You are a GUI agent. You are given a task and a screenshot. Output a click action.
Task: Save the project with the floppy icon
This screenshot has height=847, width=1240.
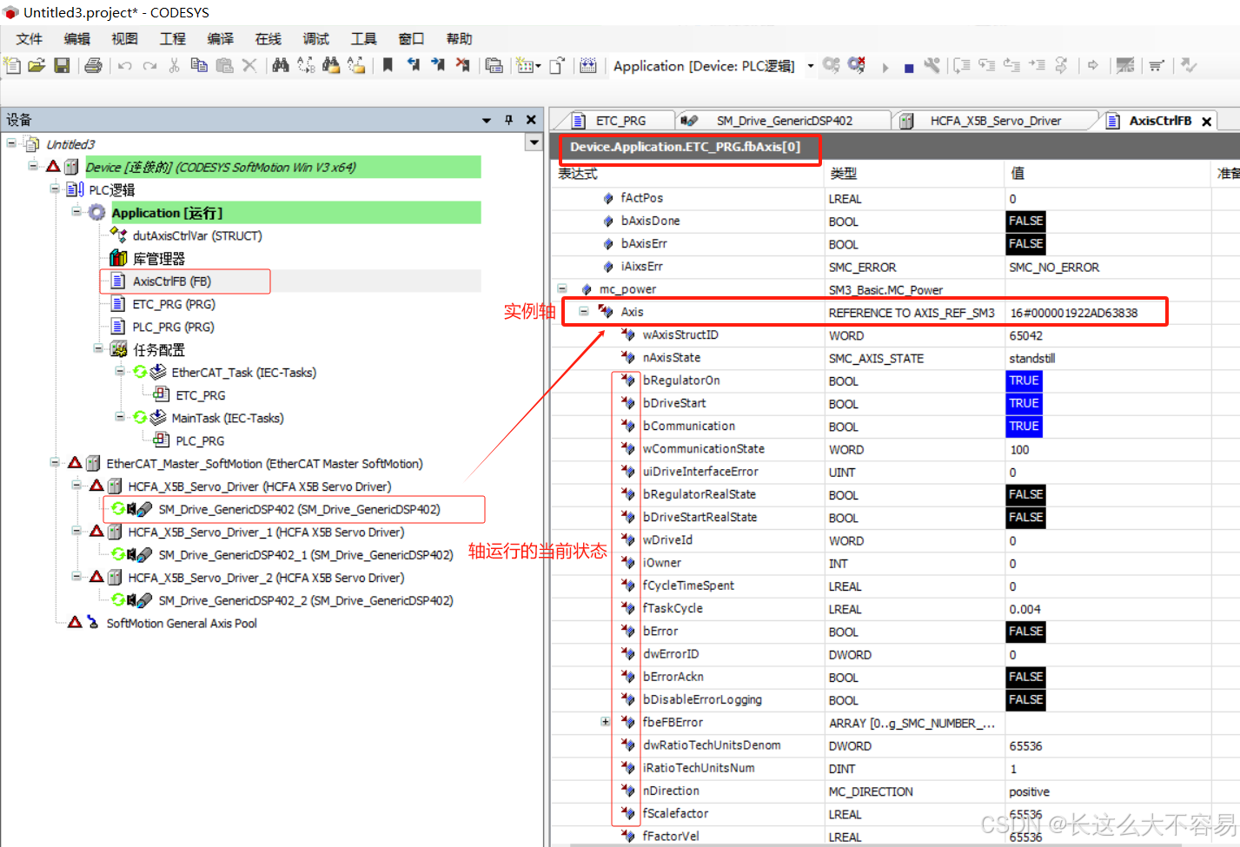tap(62, 65)
